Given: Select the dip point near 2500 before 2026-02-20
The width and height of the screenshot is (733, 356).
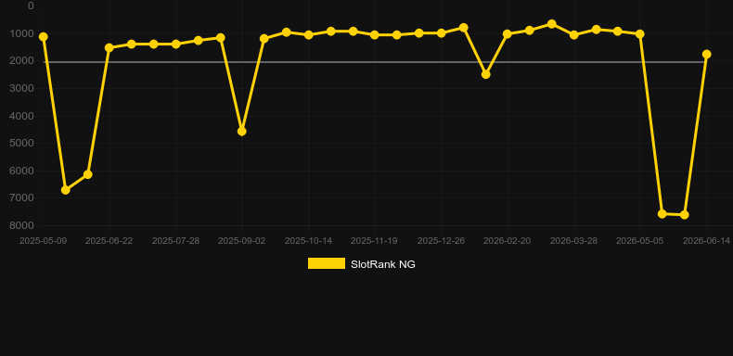Looking at the screenshot, I should pyautogui.click(x=485, y=74).
